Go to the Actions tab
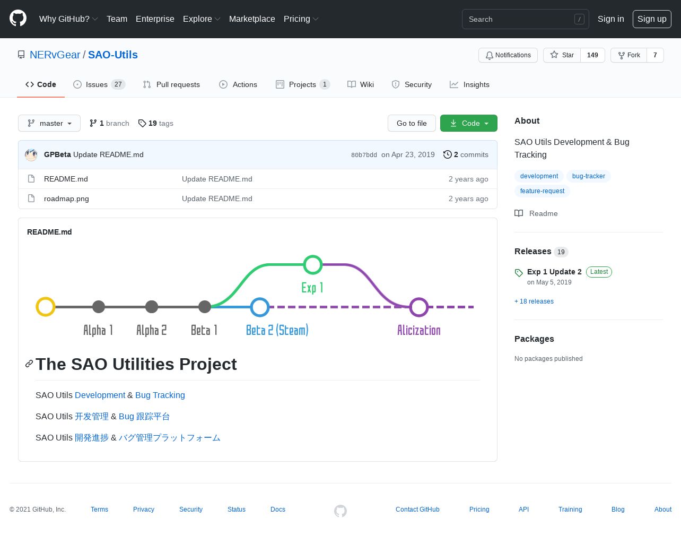The image size is (681, 544). [238, 84]
